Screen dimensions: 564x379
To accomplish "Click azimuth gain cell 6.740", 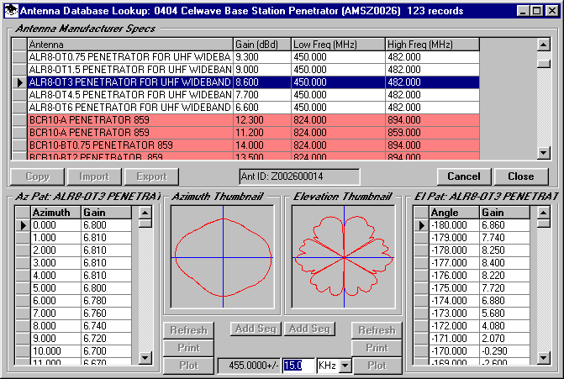I will pyautogui.click(x=107, y=326).
